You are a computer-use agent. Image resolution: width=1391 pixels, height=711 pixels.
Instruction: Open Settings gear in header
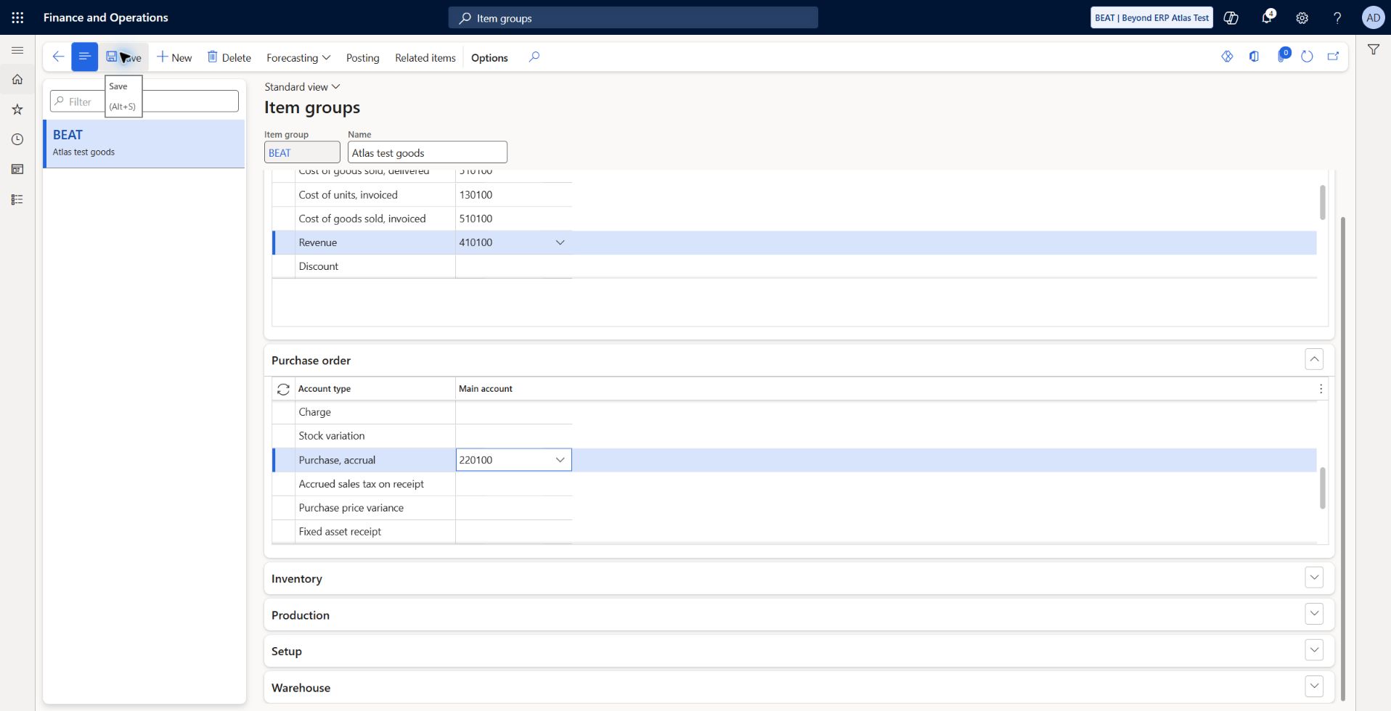pos(1302,17)
